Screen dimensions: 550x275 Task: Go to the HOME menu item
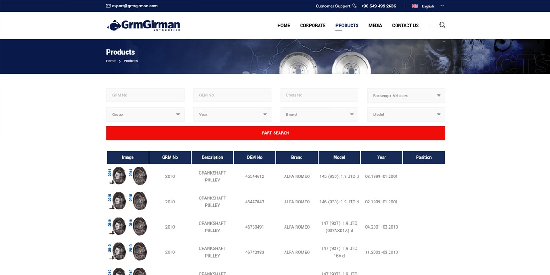[284, 26]
